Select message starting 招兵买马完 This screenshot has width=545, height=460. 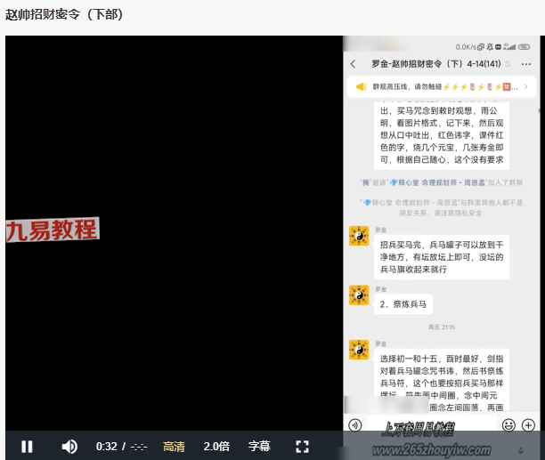tap(442, 257)
